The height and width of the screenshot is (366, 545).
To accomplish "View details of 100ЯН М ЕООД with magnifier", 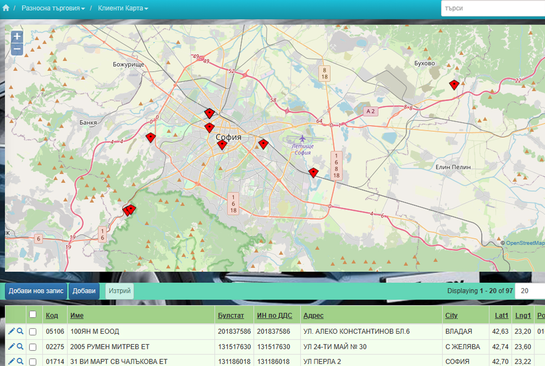I will coord(20,331).
